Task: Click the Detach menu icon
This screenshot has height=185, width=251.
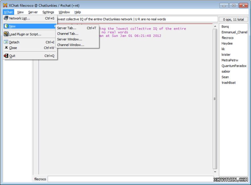Action: (x=6, y=42)
